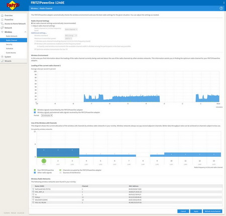This screenshot has width=226, height=216.
Task: Open Network menu entry
Action: 8,28
